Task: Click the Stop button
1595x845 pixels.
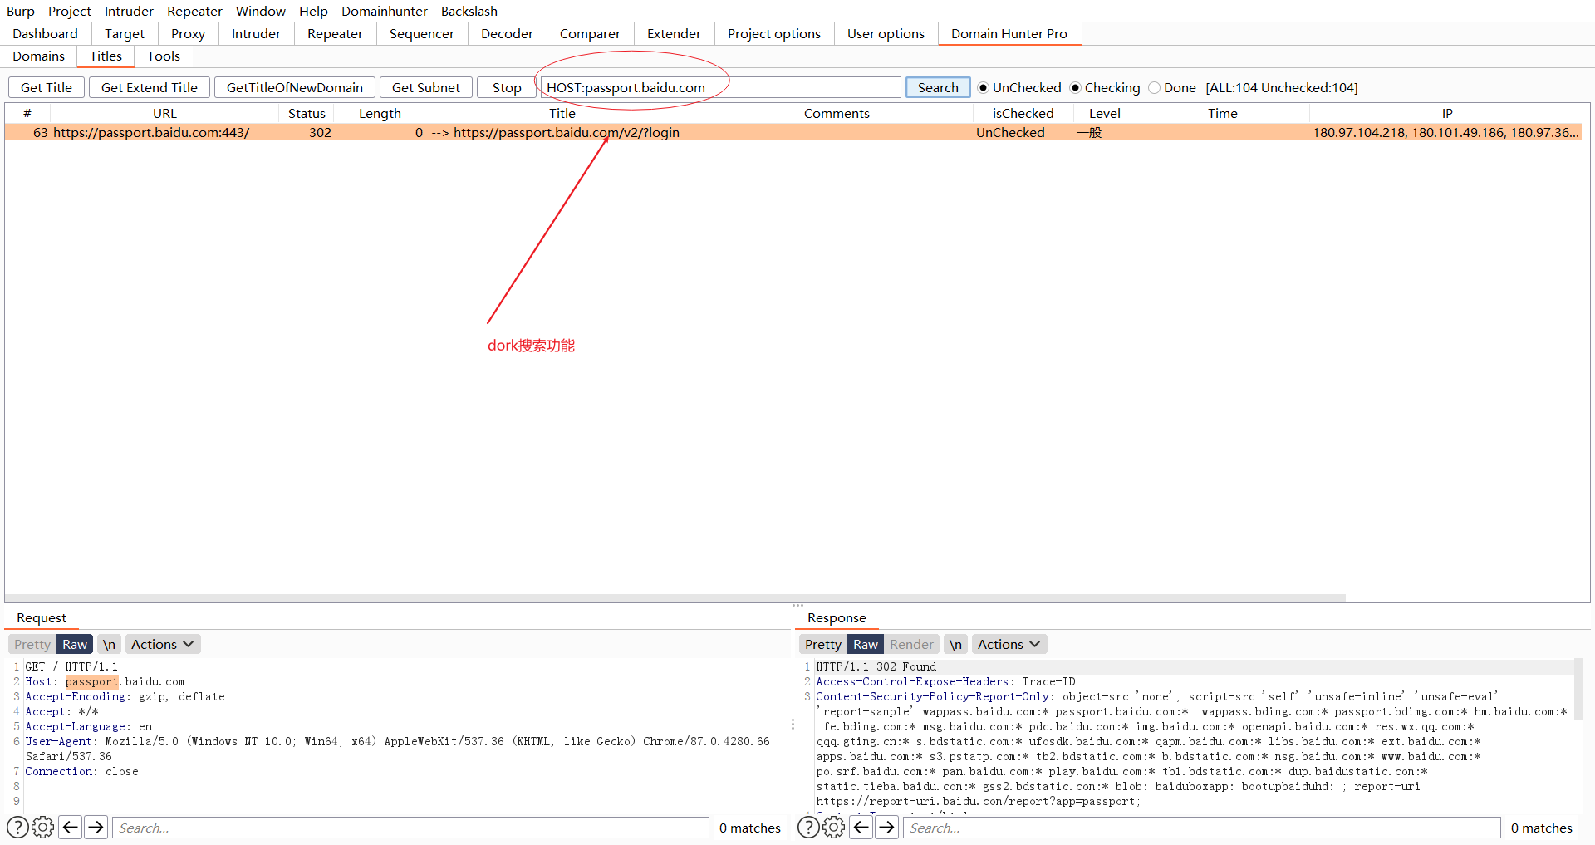Action: coord(507,87)
